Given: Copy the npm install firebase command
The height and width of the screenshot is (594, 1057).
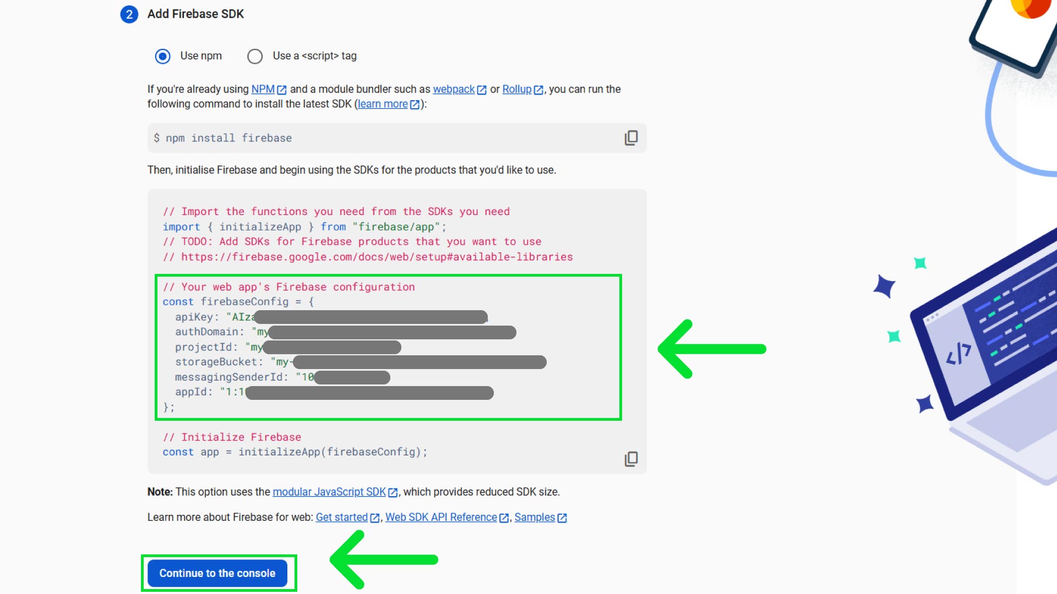Looking at the screenshot, I should [631, 137].
